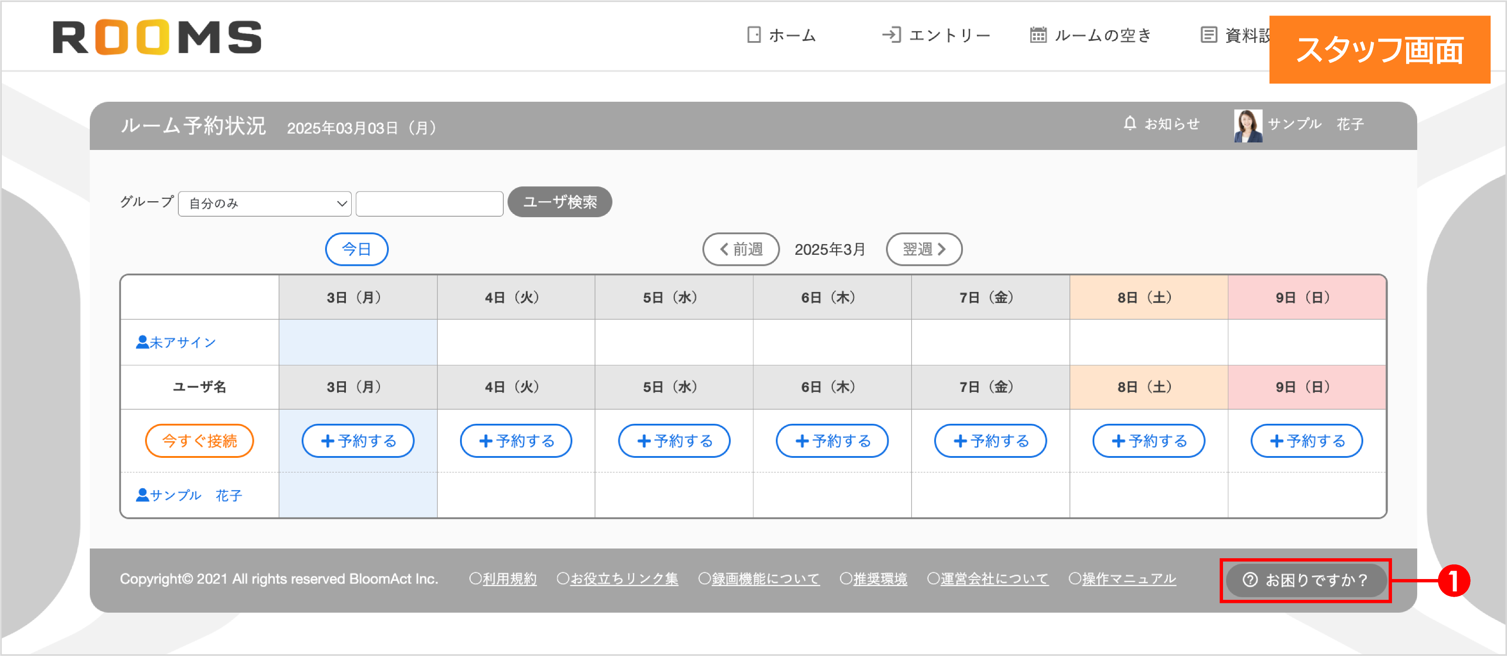The width and height of the screenshot is (1507, 656).
Task: Click 予約する on 3日（月）
Action: [357, 441]
